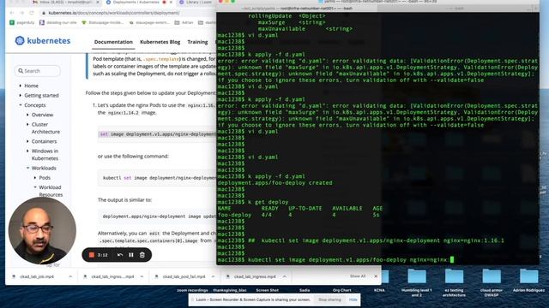This screenshot has width=549, height=308.
Task: Click the Loom webcam bubble
Action: point(42,230)
